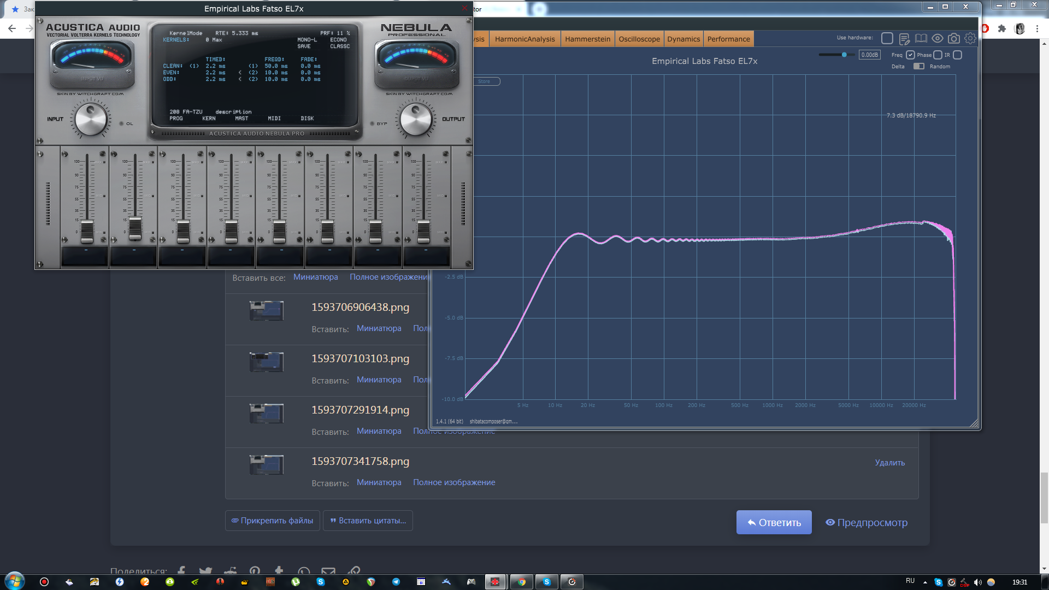
Task: Open the Dynamics tab
Action: pyautogui.click(x=683, y=39)
